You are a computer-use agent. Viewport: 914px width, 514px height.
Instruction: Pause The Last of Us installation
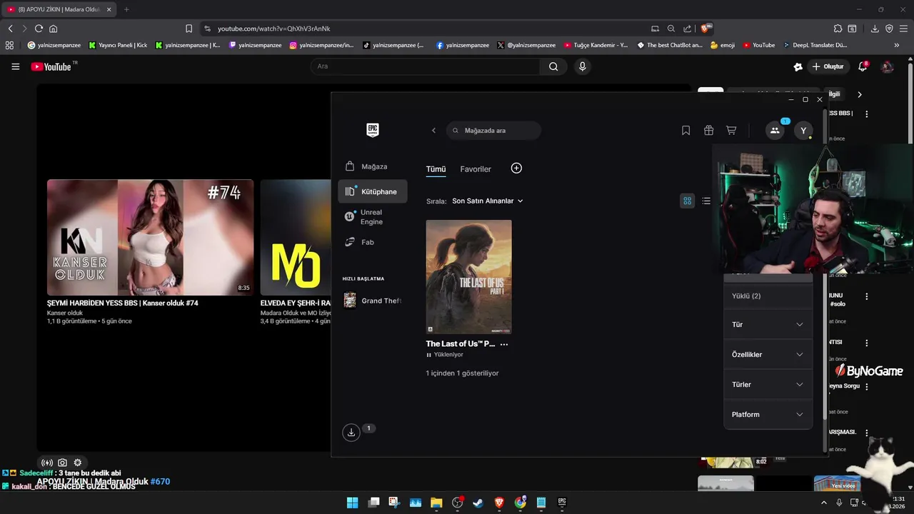click(429, 355)
